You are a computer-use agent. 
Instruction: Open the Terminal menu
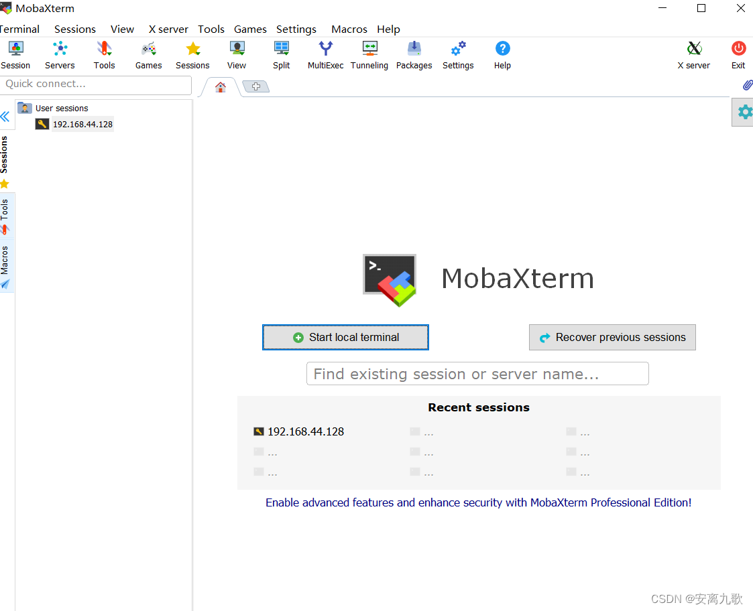[x=19, y=29]
